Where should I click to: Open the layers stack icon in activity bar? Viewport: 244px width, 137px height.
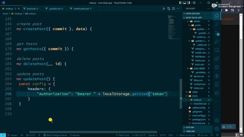click(217, 93)
